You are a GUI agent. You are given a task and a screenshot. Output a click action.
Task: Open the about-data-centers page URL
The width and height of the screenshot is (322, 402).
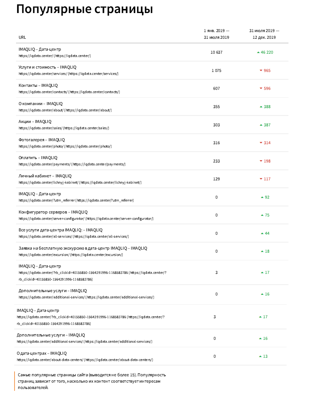[x=85, y=360]
